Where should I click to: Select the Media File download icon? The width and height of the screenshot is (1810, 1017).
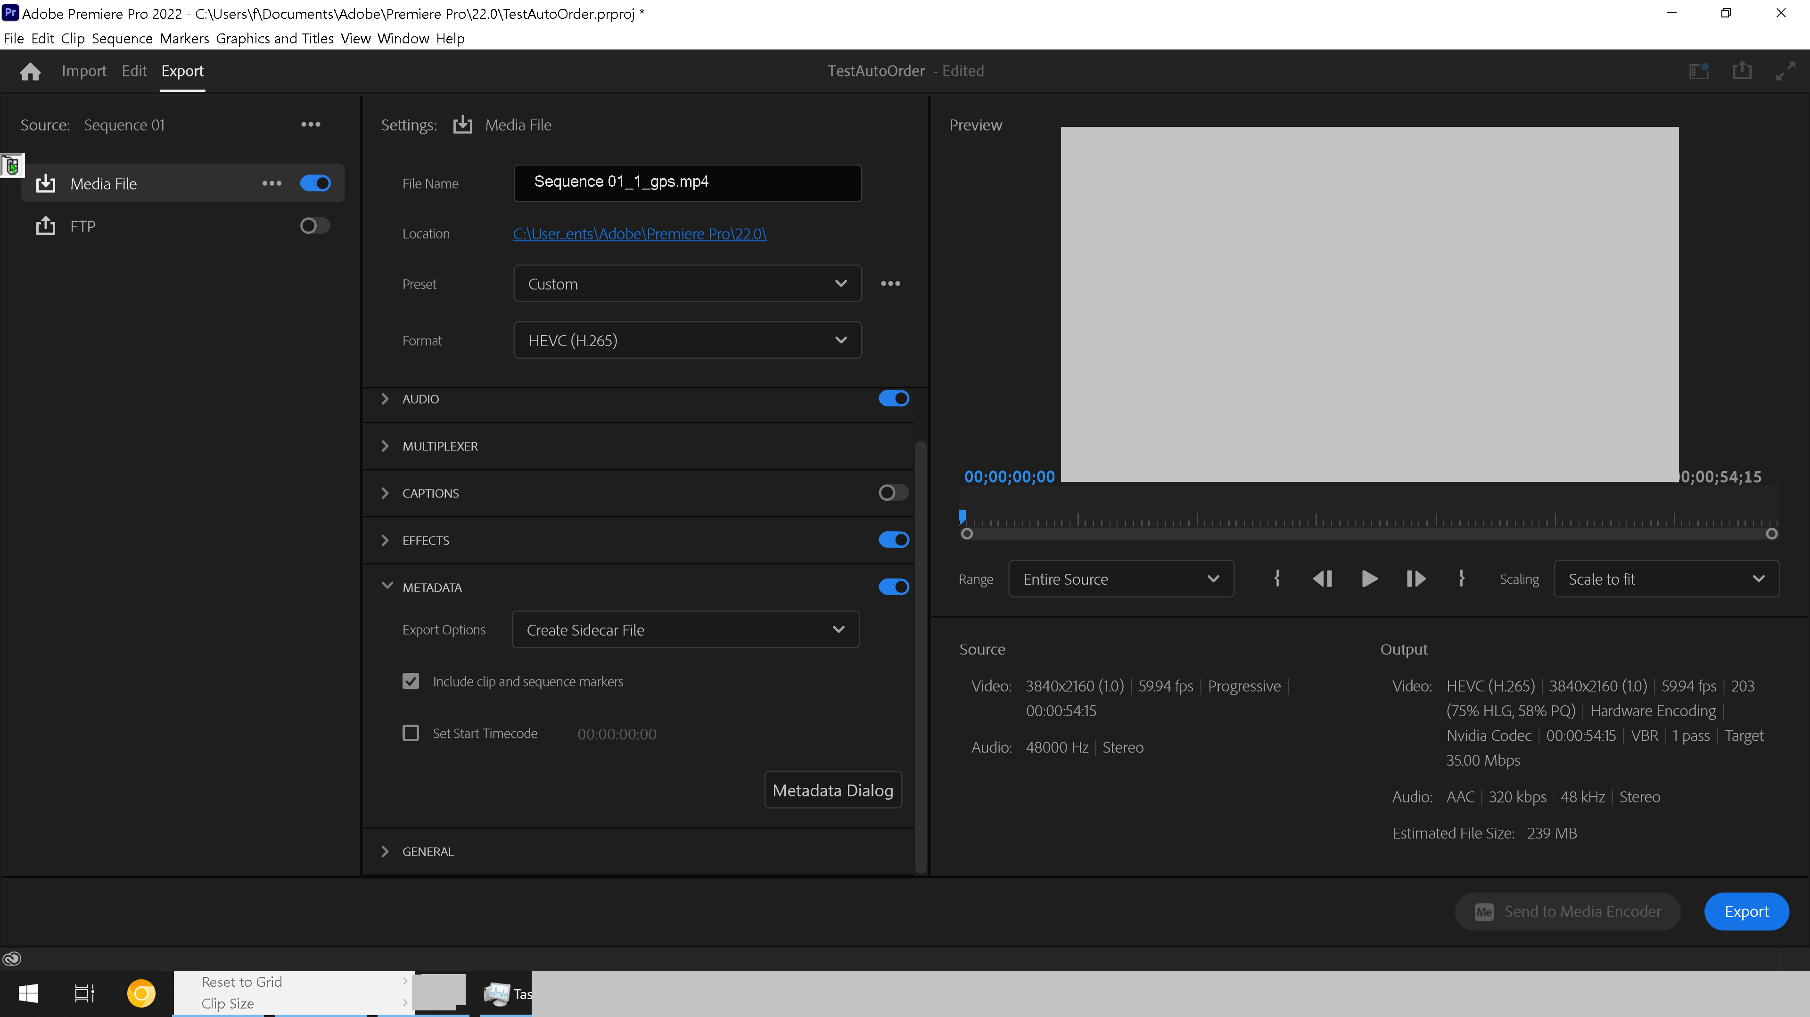tap(45, 183)
